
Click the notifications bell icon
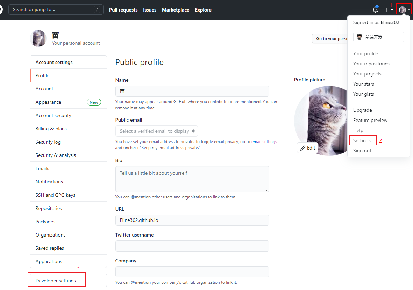click(375, 10)
